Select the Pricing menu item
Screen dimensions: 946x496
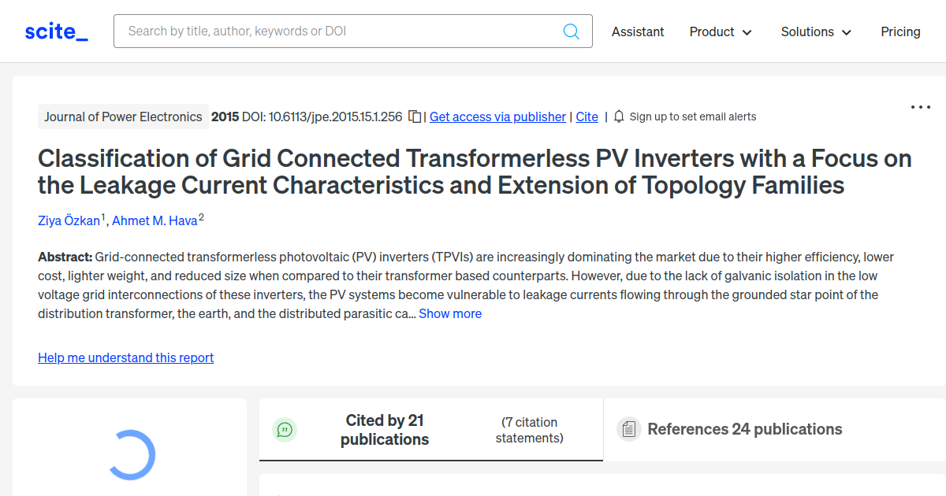[x=900, y=31]
